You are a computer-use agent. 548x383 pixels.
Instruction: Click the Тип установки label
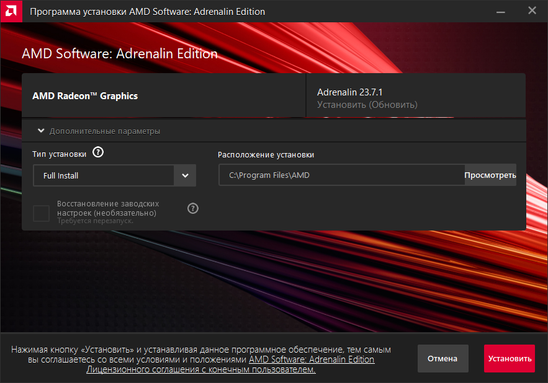pos(60,154)
